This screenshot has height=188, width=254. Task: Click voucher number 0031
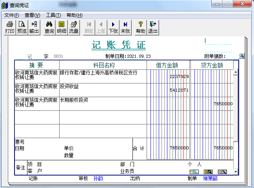coord(58,56)
